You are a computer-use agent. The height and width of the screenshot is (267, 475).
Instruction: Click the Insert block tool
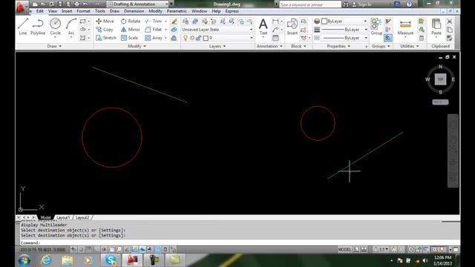point(292,27)
